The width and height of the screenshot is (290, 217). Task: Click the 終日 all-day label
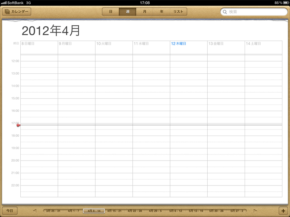pyautogui.click(x=16, y=43)
